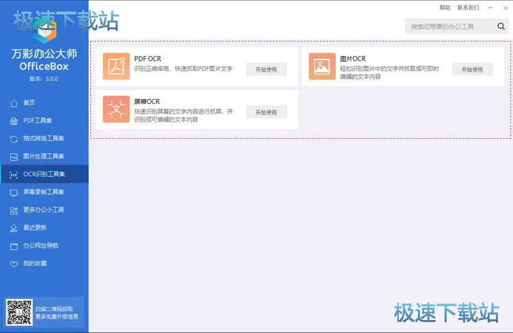Open 办公网址导航 menu item
The height and width of the screenshot is (333, 513).
44,245
